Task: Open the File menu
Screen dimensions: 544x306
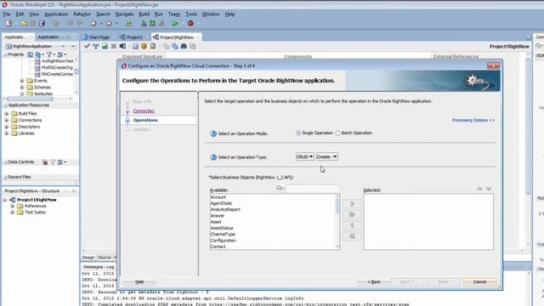Action: pyautogui.click(x=7, y=14)
